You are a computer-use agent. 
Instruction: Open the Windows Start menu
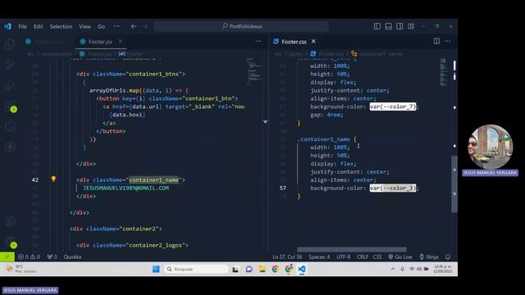[156, 269]
